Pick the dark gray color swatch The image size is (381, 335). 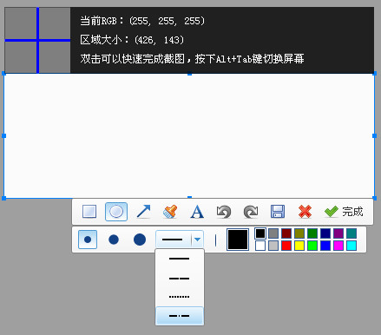[273, 233]
